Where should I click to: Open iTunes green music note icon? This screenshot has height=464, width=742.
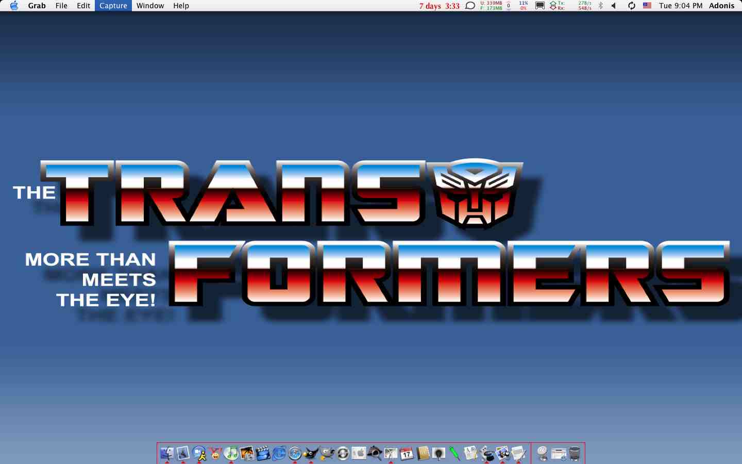coord(231,453)
